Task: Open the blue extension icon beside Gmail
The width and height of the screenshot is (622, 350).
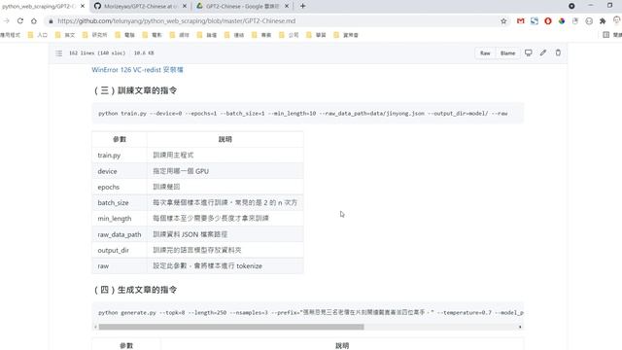Action: tap(535, 21)
